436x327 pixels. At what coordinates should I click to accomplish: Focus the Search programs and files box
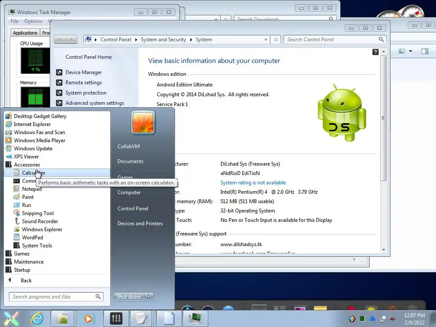56,297
